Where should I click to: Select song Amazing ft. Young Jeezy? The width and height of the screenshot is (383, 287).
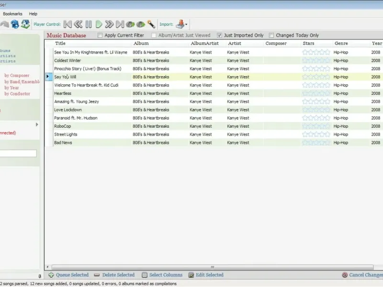coord(77,101)
